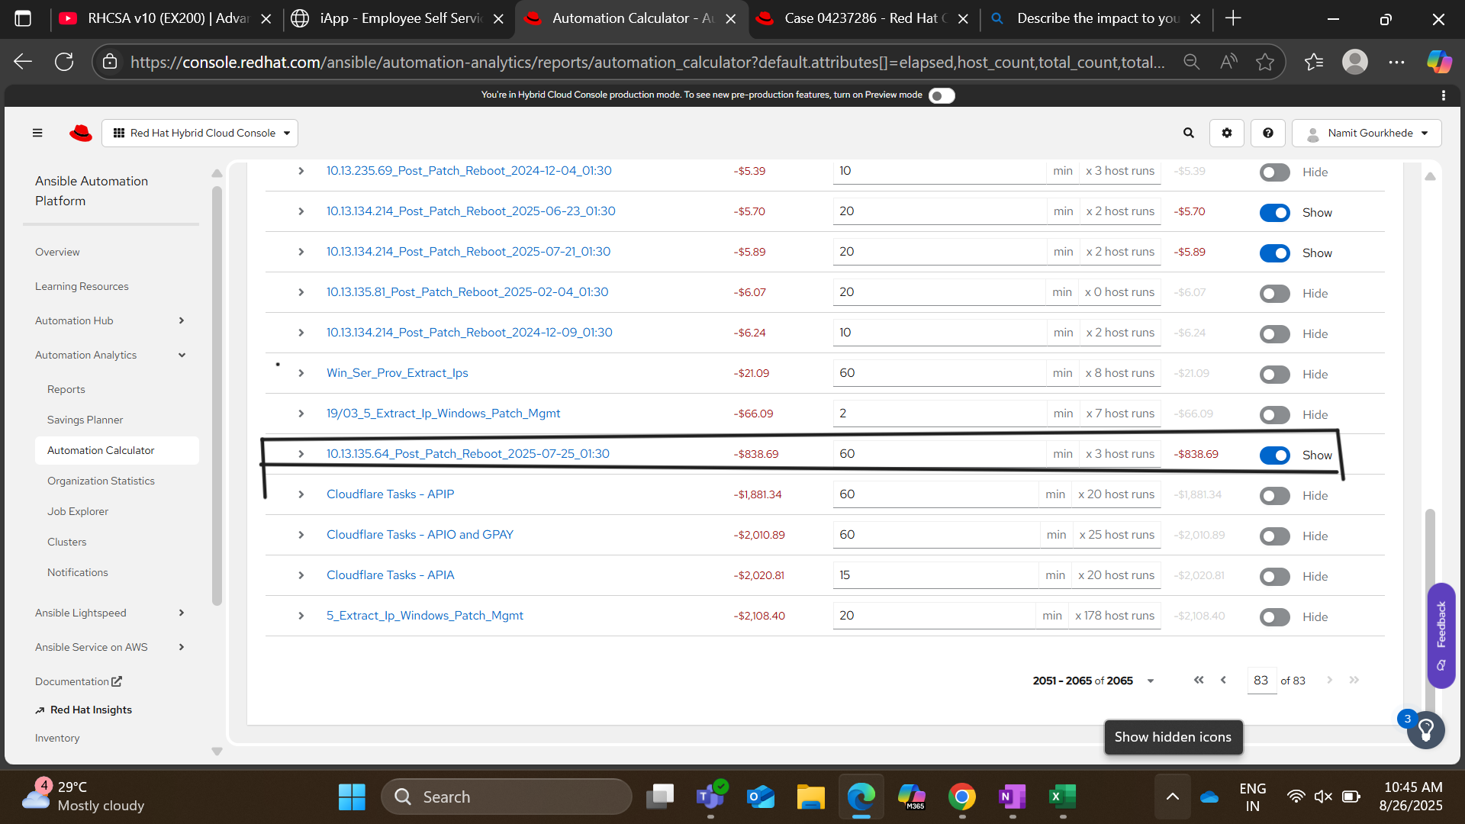Screen dimensions: 1465x824
Task: Open Cloudflare Tasks - APIA template link
Action: pyautogui.click(x=390, y=575)
